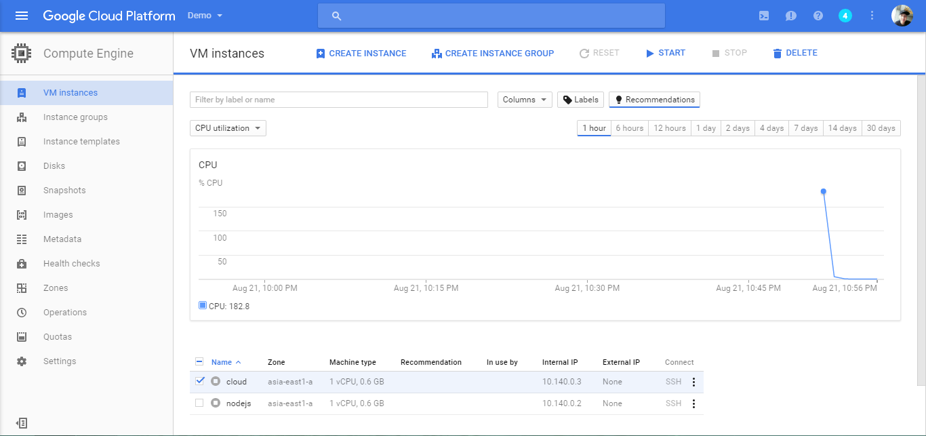The height and width of the screenshot is (436, 926).
Task: Click the stopped status icon for nodejs
Action: click(x=216, y=403)
